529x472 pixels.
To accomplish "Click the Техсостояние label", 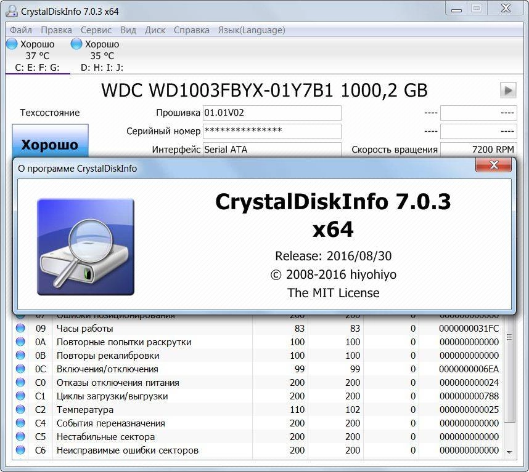I will pyautogui.click(x=49, y=113).
